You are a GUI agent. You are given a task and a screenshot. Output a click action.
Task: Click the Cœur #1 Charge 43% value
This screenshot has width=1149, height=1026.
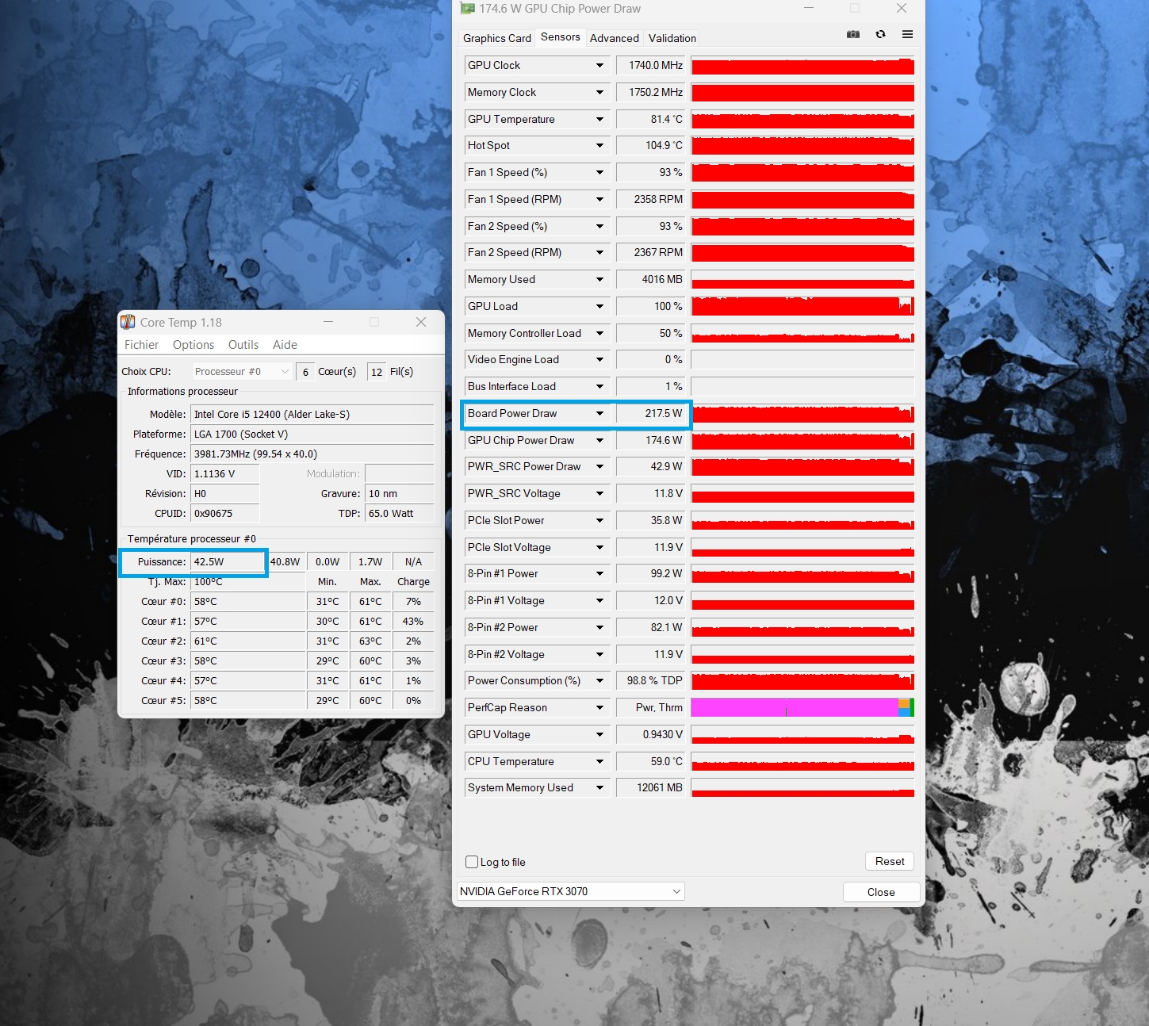413,621
